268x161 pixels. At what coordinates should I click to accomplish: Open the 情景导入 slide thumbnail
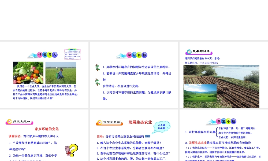[x=44, y=75]
